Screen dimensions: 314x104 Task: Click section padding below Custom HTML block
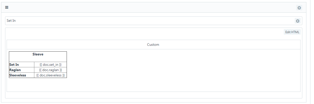pos(154,95)
